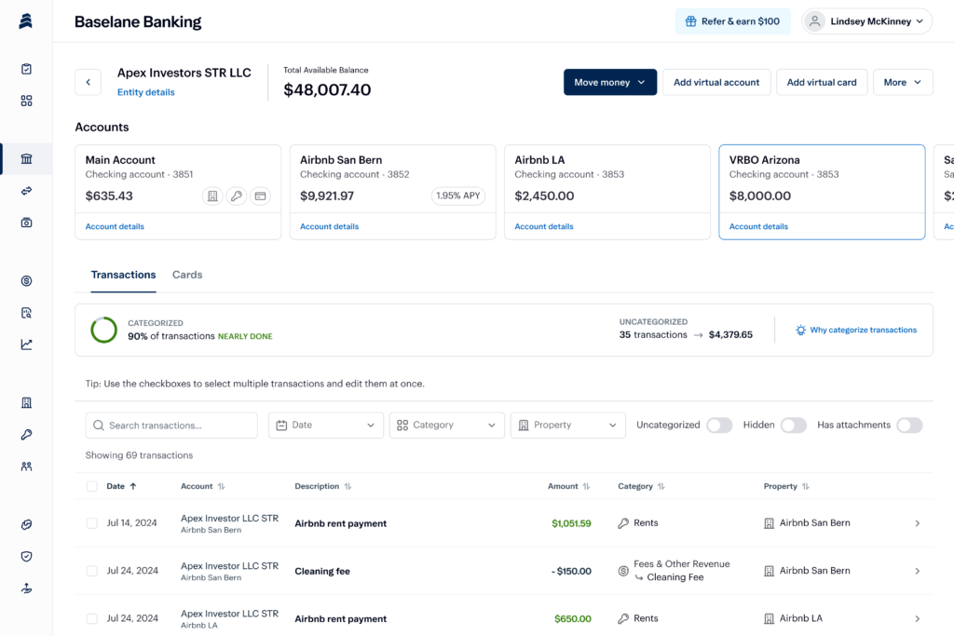Open the More dropdown

click(902, 82)
